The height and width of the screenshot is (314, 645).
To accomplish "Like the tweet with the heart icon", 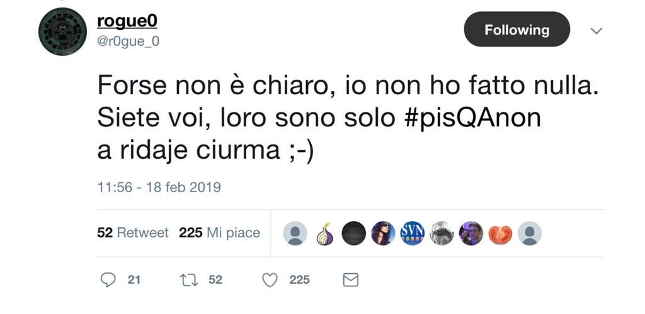I will pos(270,279).
